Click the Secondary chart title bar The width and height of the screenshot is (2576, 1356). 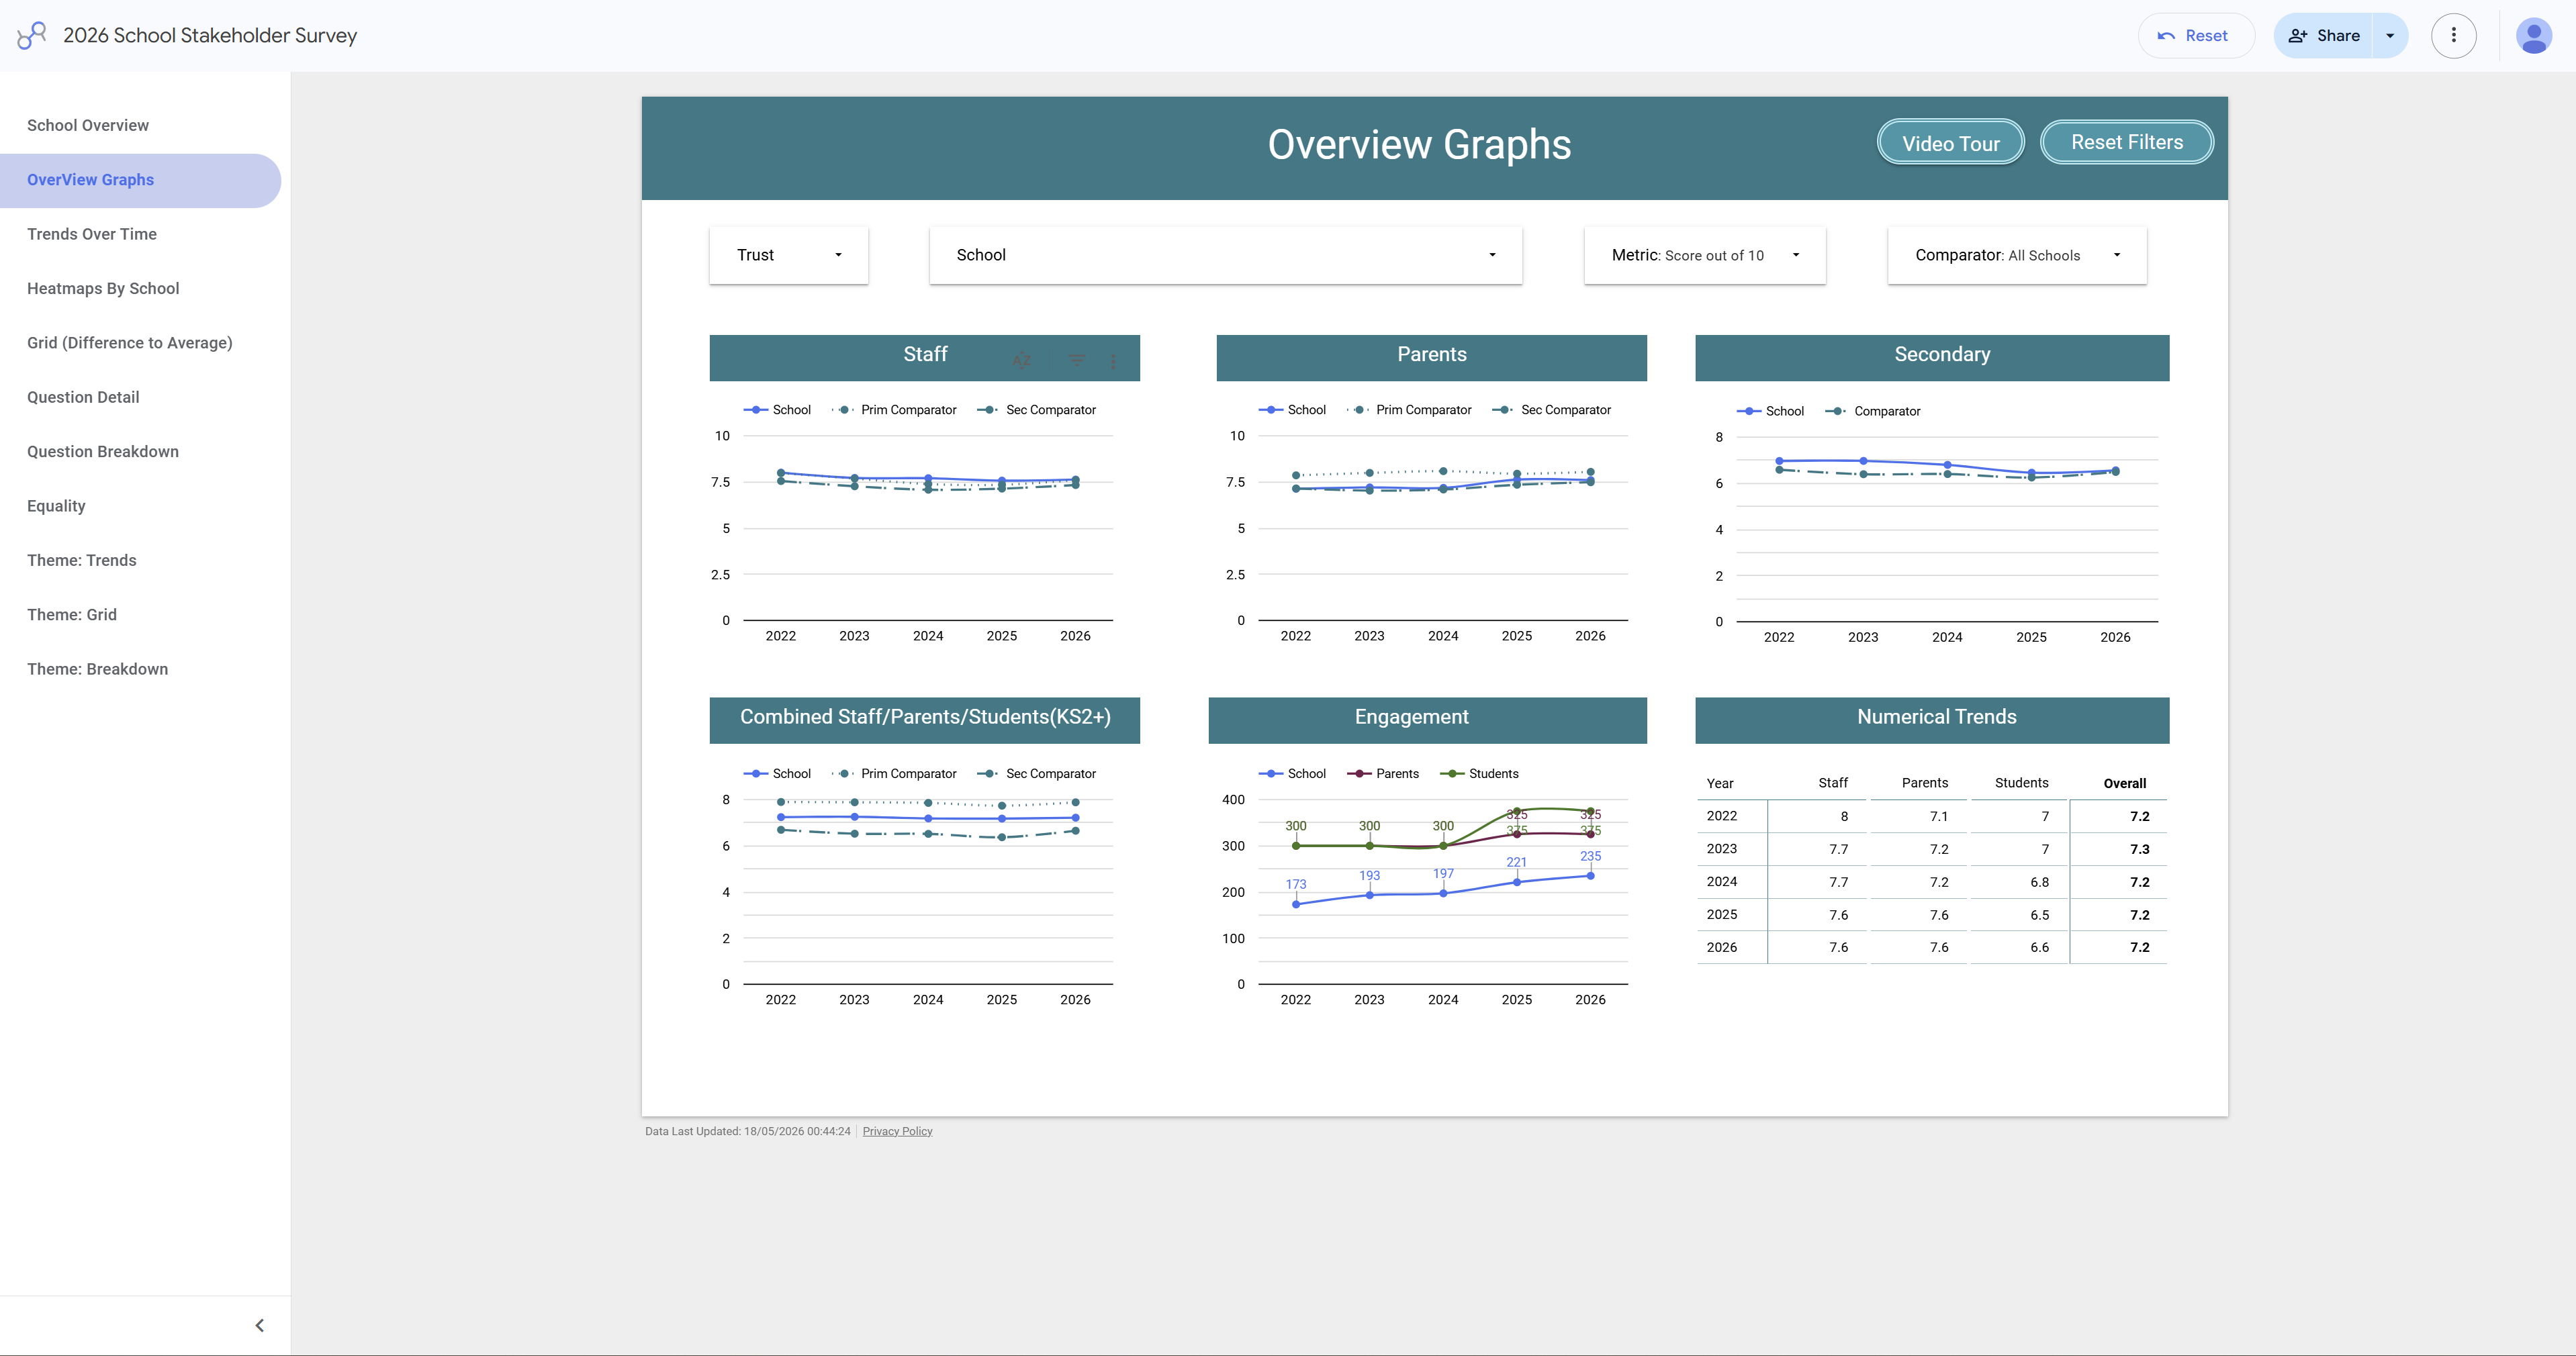pos(1932,357)
